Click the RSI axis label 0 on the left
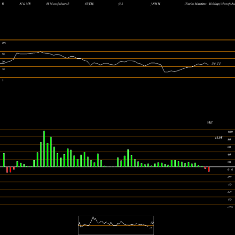Viewport: 235px width, 235px height. [2, 80]
